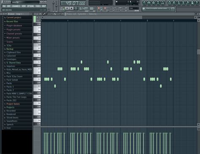The height and width of the screenshot is (154, 200).
Task: Stop playback with the Stop button
Action: tap(72, 8)
